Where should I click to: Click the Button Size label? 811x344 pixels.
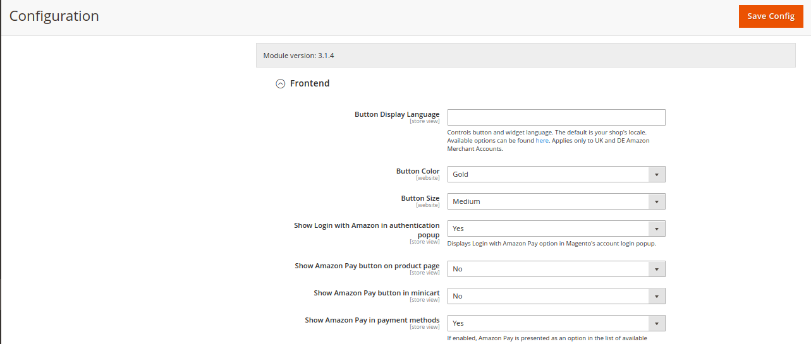[420, 198]
